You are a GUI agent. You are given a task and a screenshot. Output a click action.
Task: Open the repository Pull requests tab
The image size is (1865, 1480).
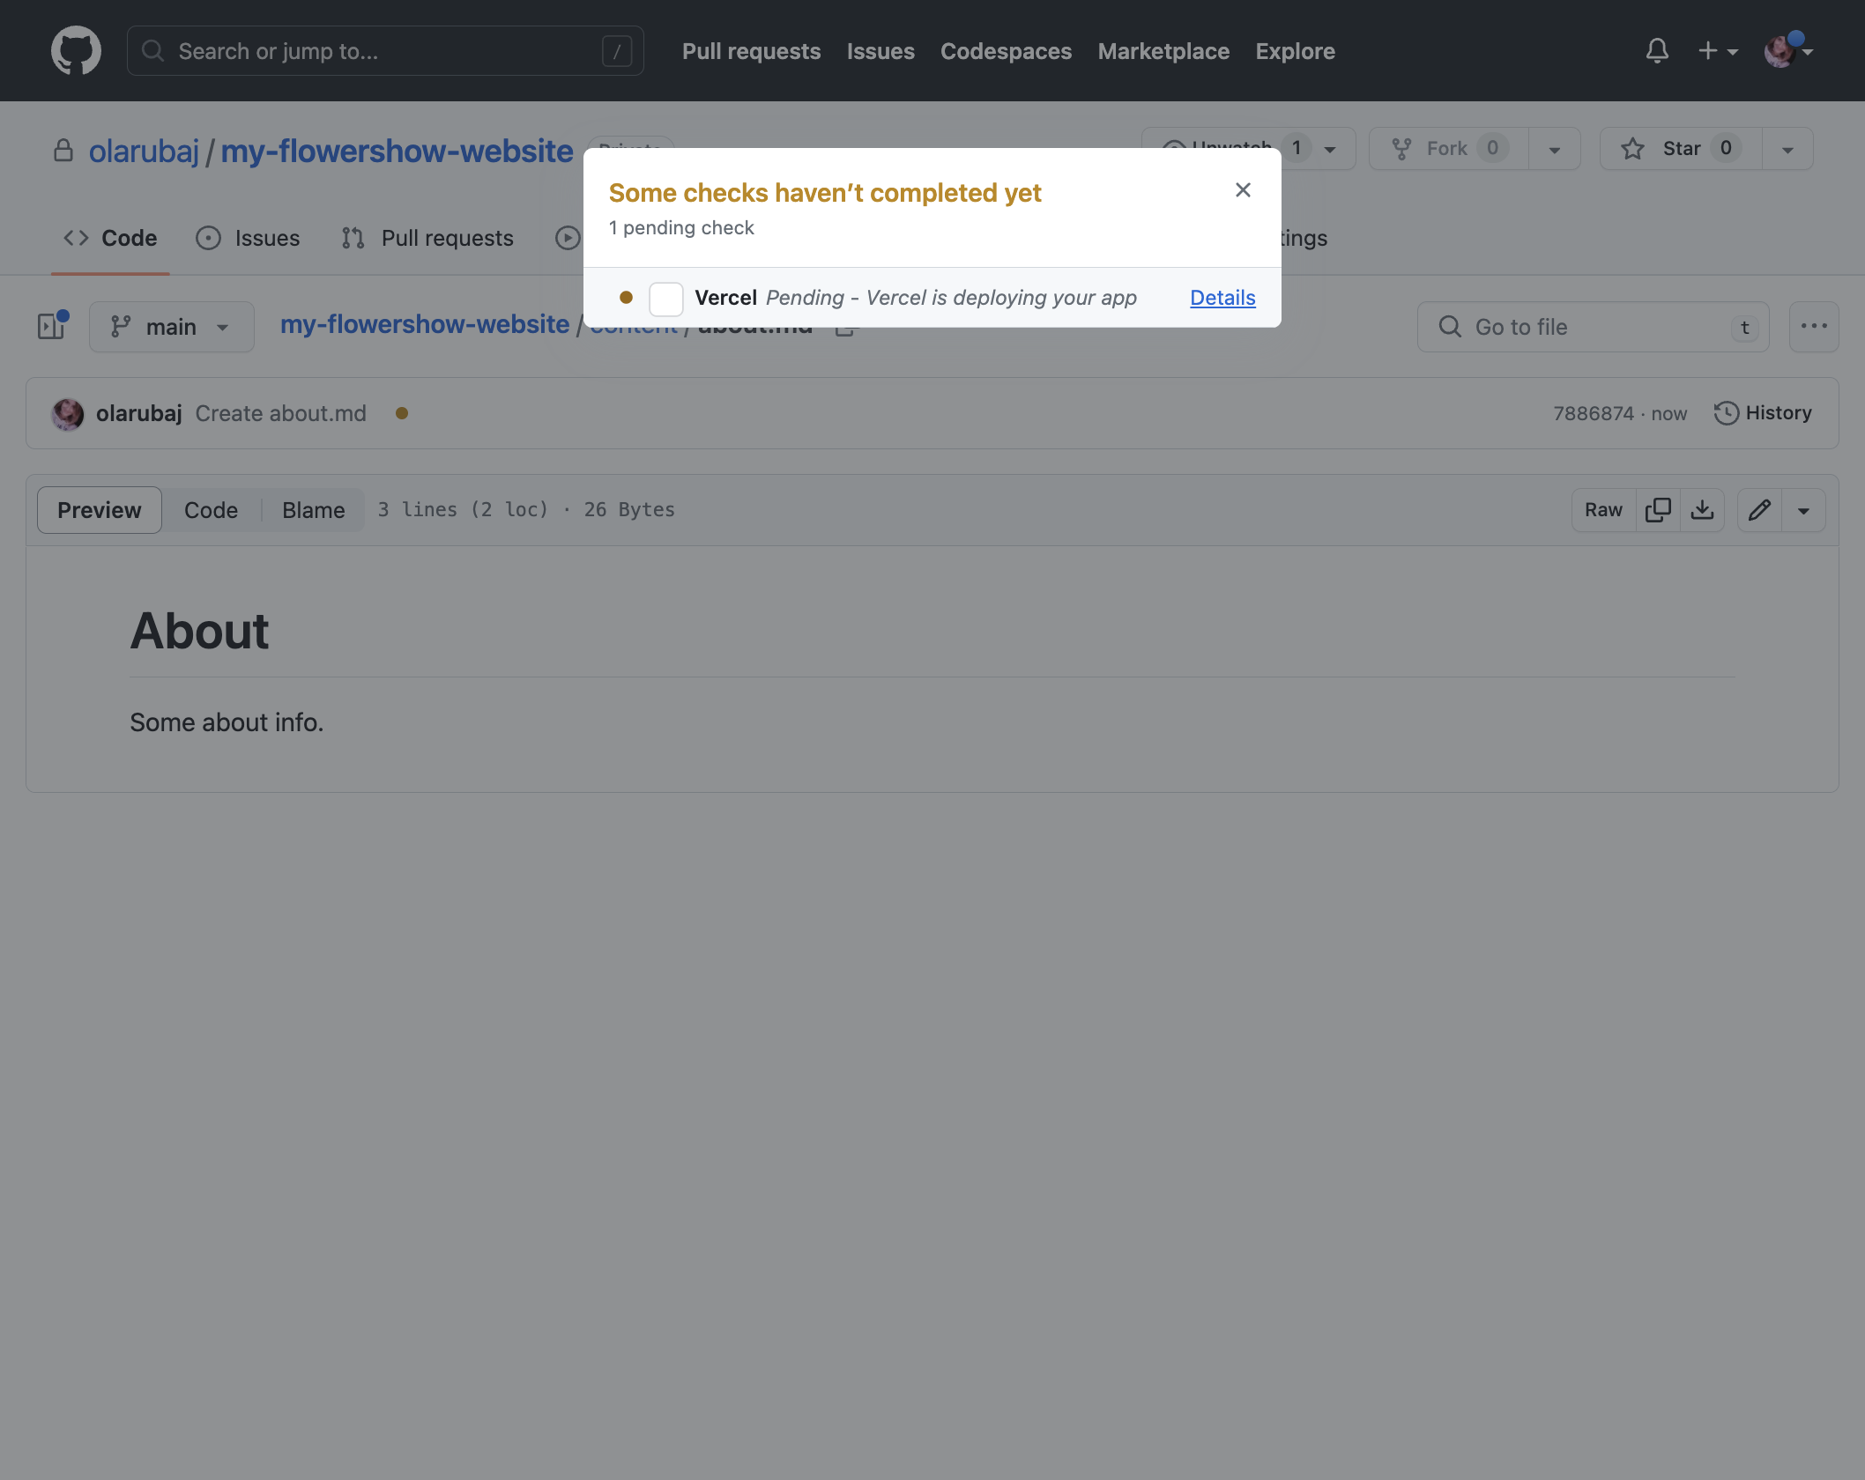(428, 238)
